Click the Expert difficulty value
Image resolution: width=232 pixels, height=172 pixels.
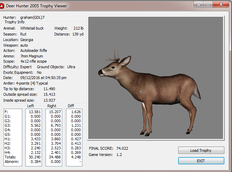[x=26, y=67]
